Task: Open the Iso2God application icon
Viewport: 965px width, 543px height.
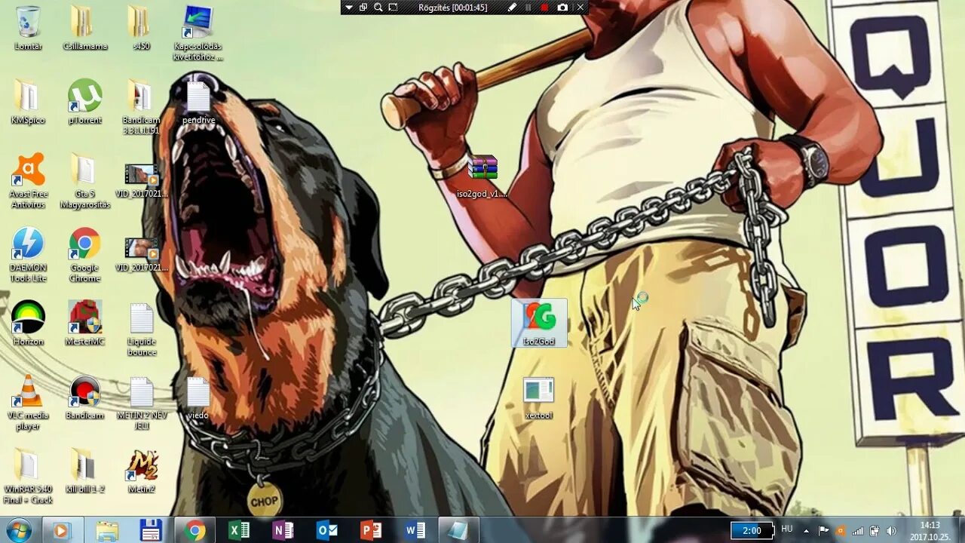Action: (x=539, y=324)
